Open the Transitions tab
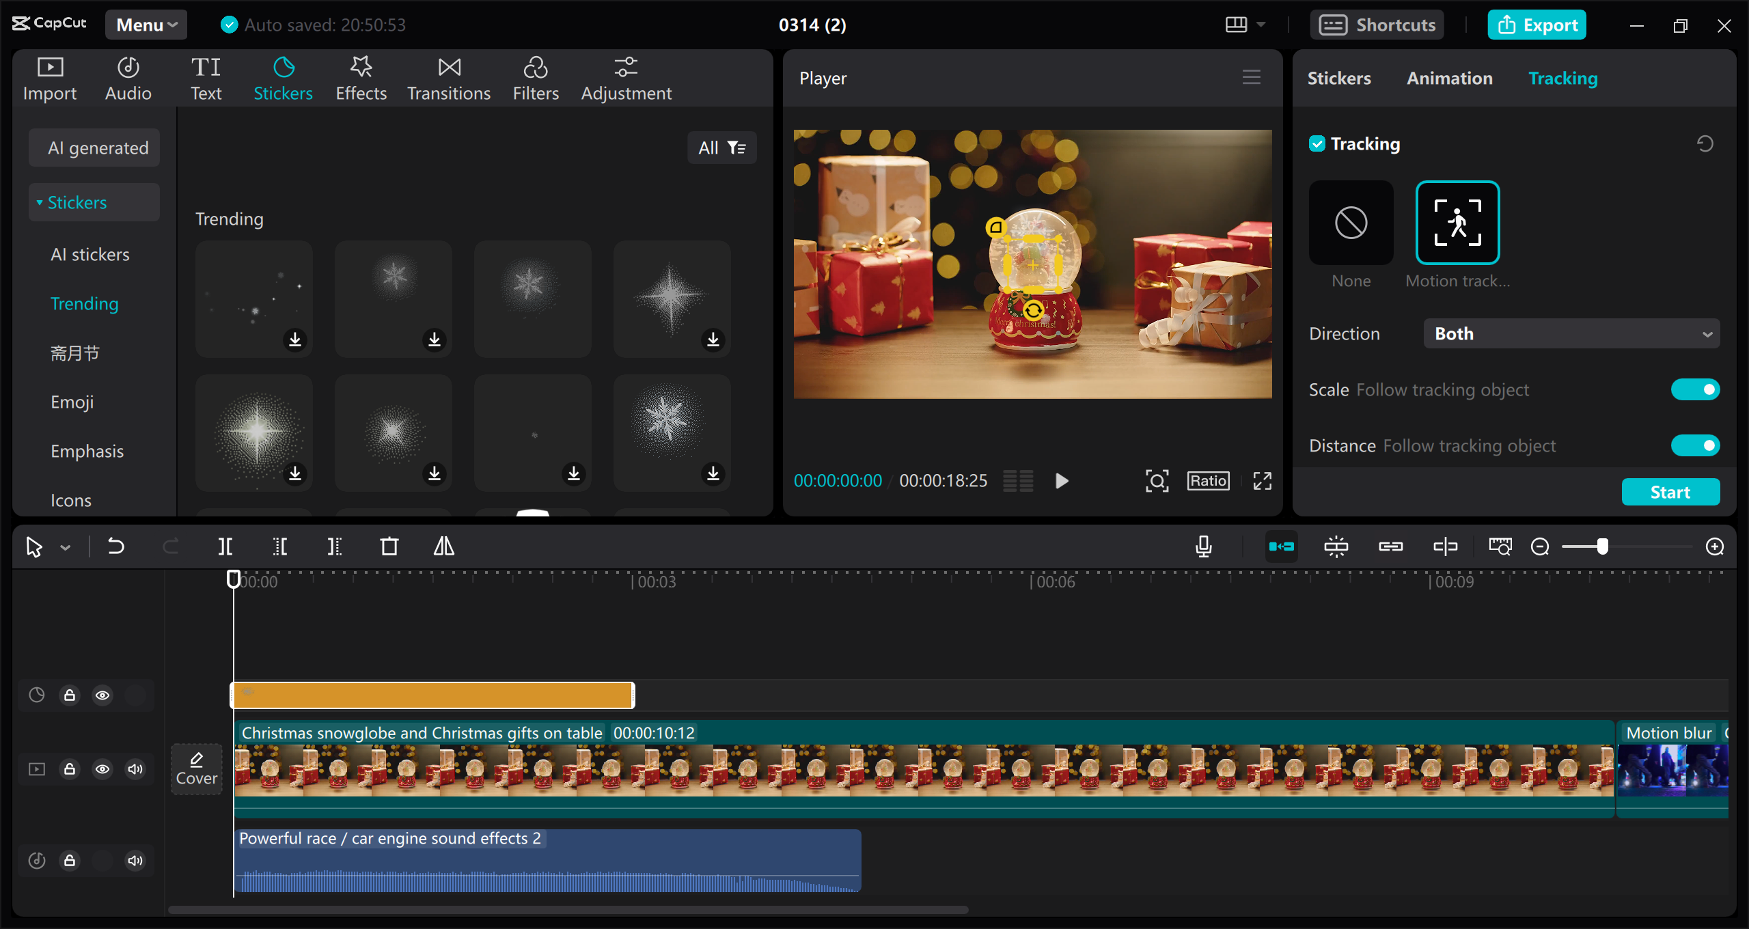1749x929 pixels. click(449, 79)
